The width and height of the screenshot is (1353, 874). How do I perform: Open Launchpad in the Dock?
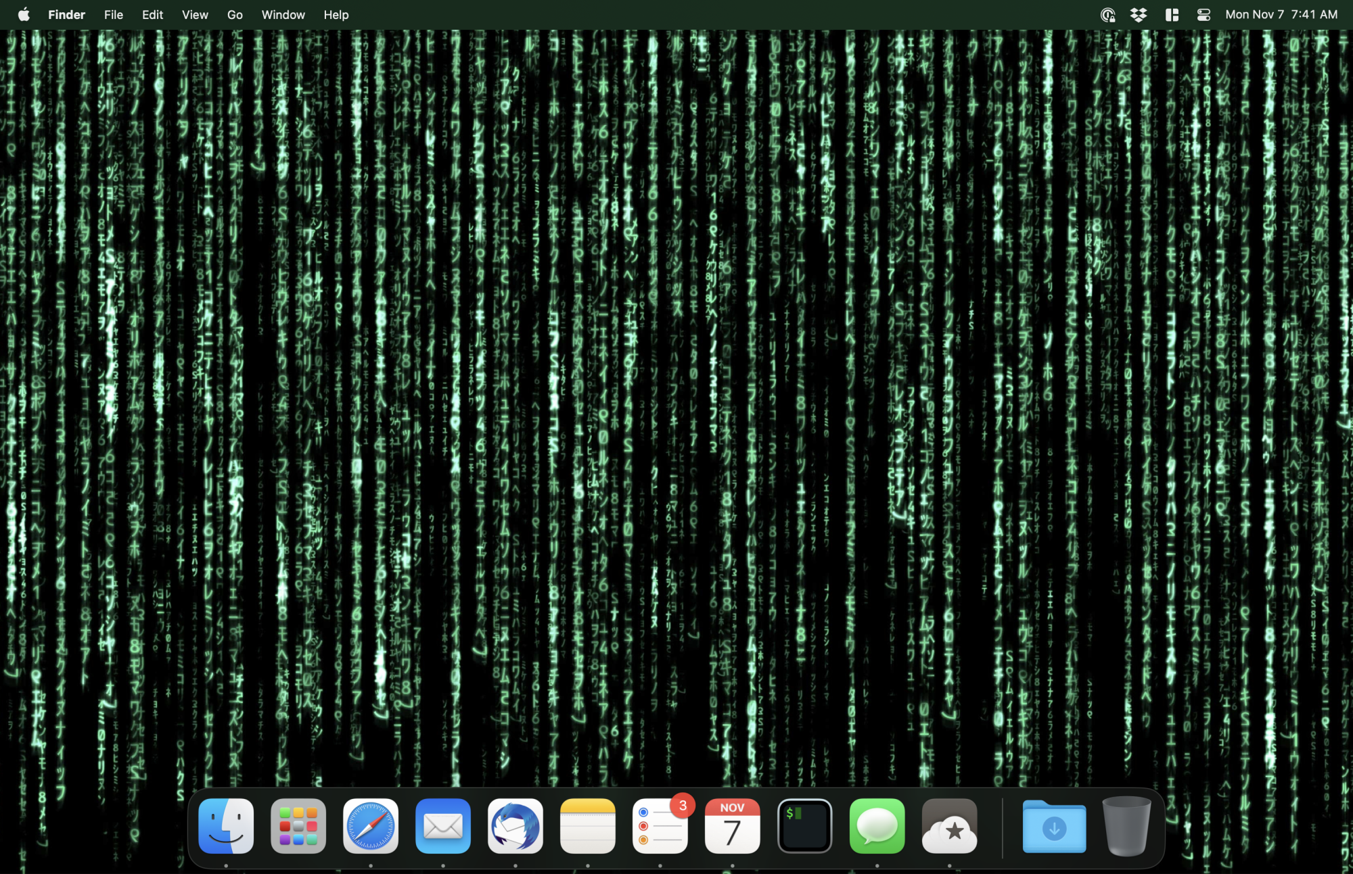[298, 826]
